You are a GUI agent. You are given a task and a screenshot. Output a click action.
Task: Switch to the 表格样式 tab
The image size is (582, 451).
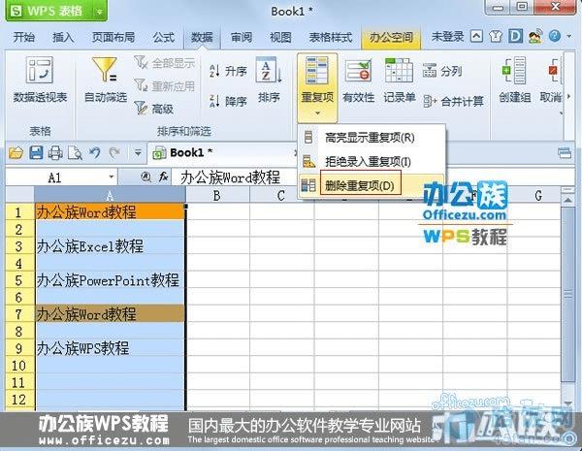[x=331, y=37]
